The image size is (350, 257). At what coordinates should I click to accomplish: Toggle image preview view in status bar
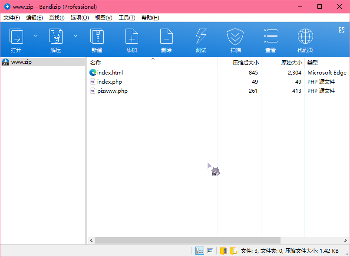(x=210, y=250)
